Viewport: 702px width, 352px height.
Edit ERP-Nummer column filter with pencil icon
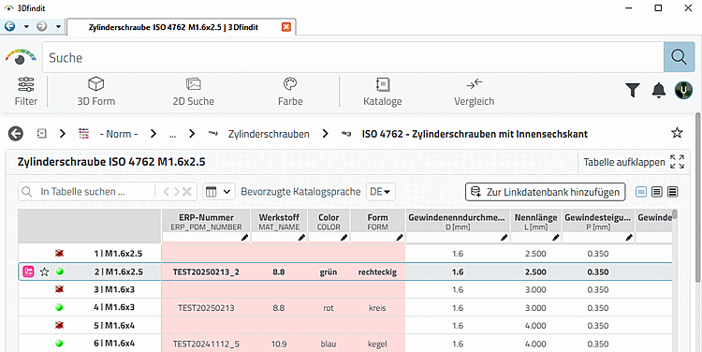[x=244, y=238]
